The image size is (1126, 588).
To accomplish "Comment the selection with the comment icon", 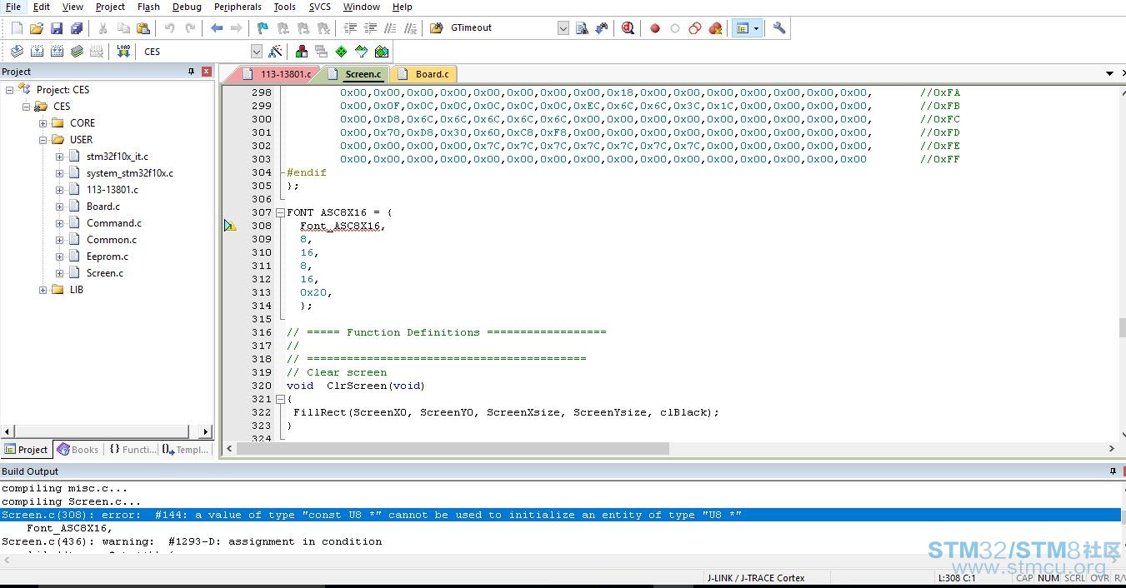I will pyautogui.click(x=390, y=28).
